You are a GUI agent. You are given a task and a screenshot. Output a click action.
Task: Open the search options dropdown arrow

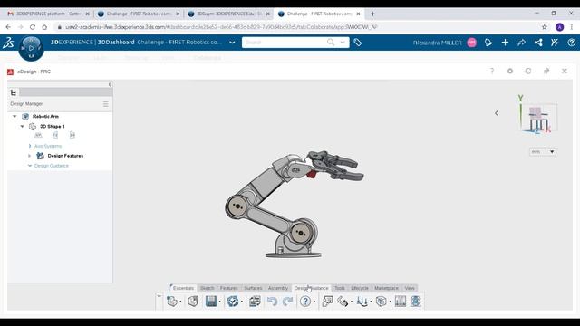(343, 43)
